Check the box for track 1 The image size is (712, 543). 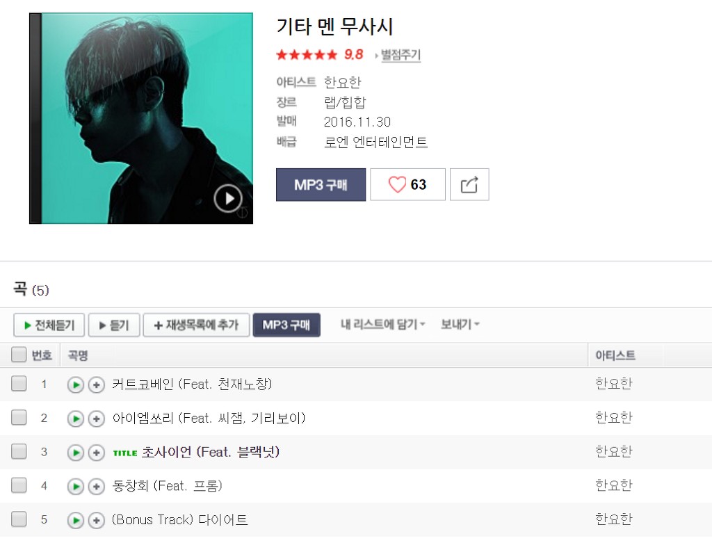tap(19, 384)
